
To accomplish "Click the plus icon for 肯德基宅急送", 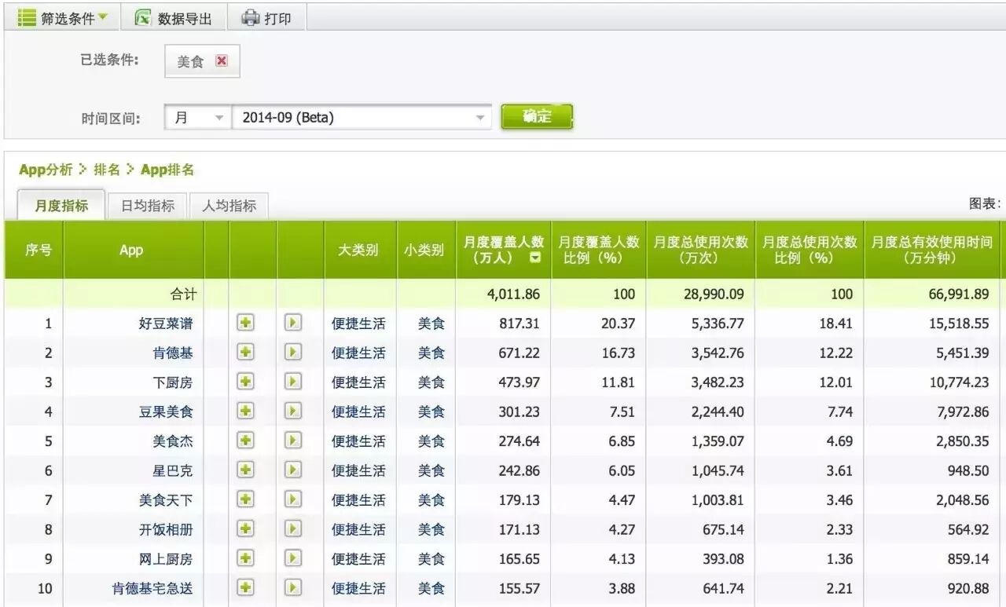I will click(x=245, y=587).
